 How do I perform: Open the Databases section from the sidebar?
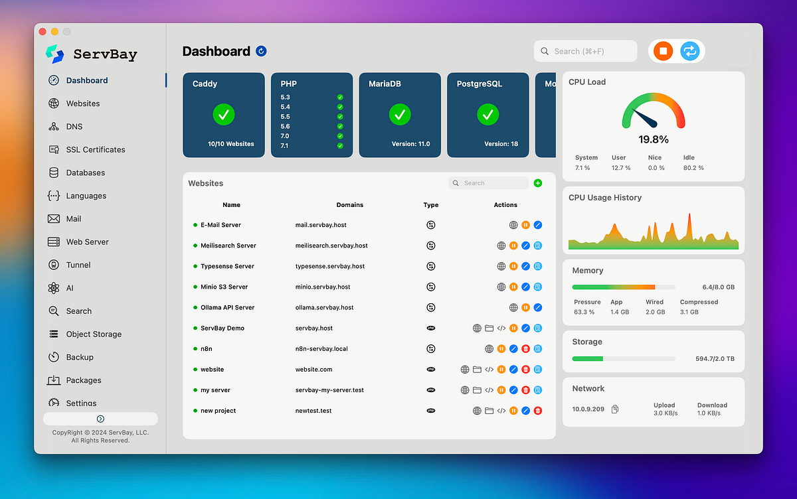pos(55,173)
